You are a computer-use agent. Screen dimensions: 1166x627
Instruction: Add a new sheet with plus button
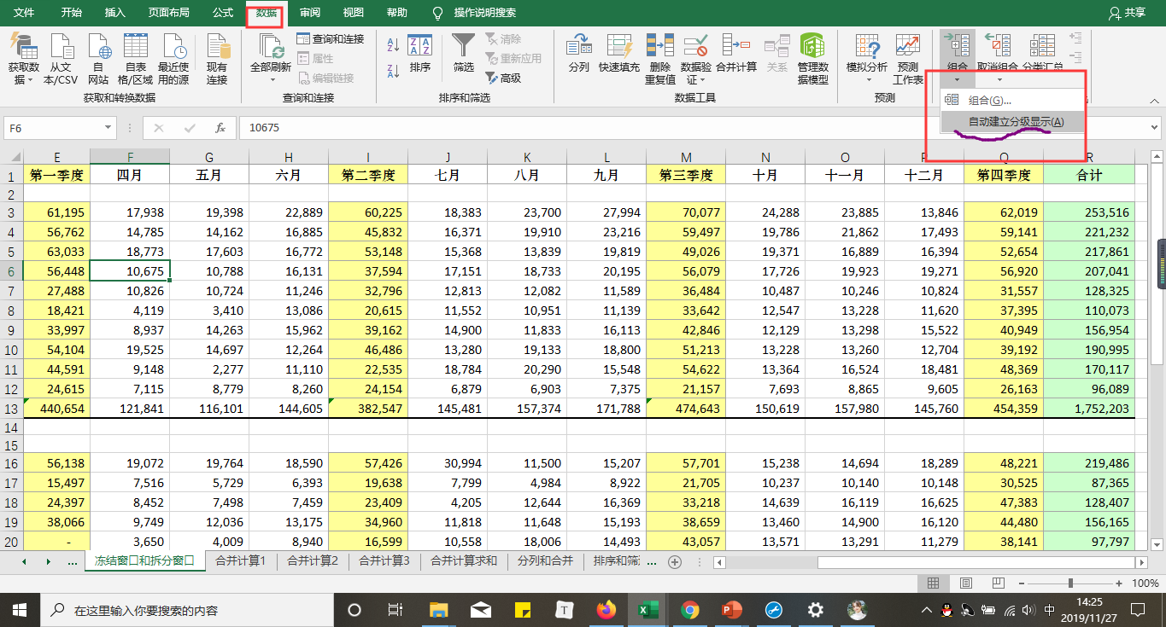675,562
